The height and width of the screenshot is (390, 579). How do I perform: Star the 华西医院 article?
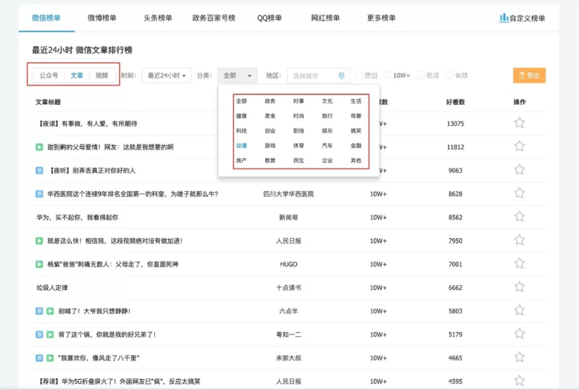tap(519, 193)
